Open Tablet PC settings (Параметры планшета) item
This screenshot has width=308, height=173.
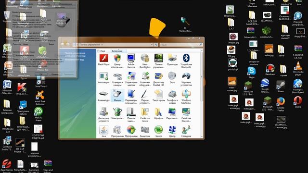pos(131,97)
